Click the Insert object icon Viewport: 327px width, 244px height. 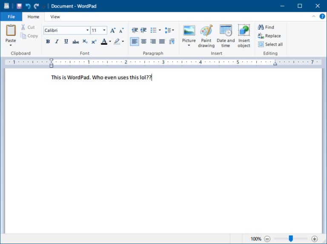point(244,31)
